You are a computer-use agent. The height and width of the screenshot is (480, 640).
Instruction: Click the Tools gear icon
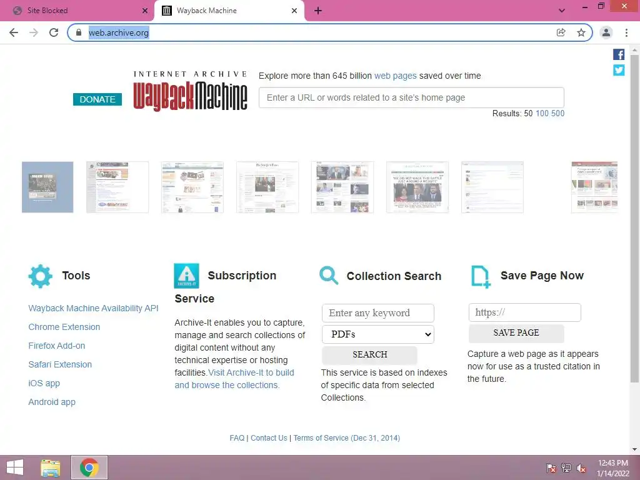coord(40,276)
